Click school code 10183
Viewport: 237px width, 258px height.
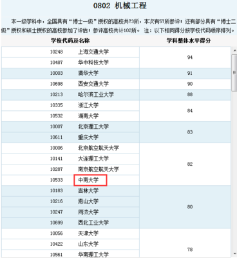(57, 190)
